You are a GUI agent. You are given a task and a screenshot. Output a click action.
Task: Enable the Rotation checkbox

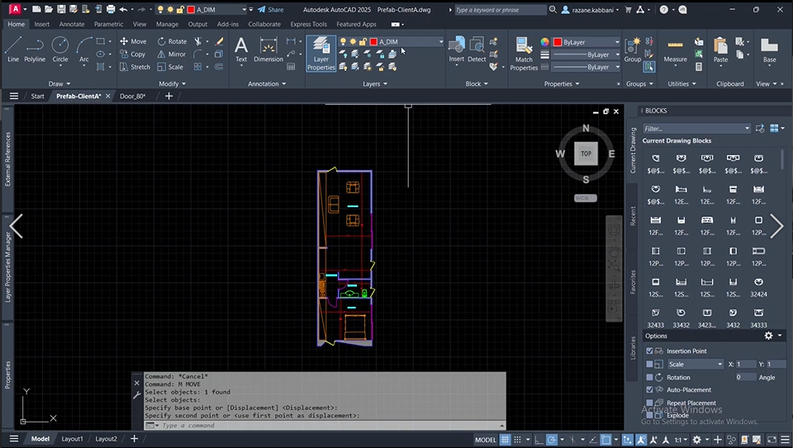tap(649, 377)
